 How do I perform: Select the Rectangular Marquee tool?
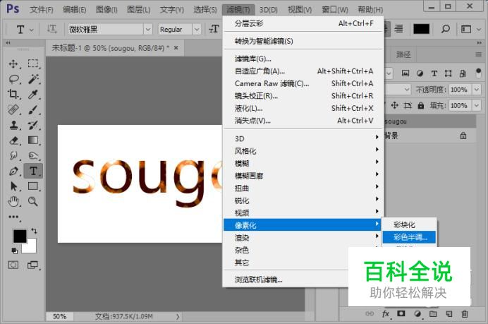pyautogui.click(x=33, y=64)
